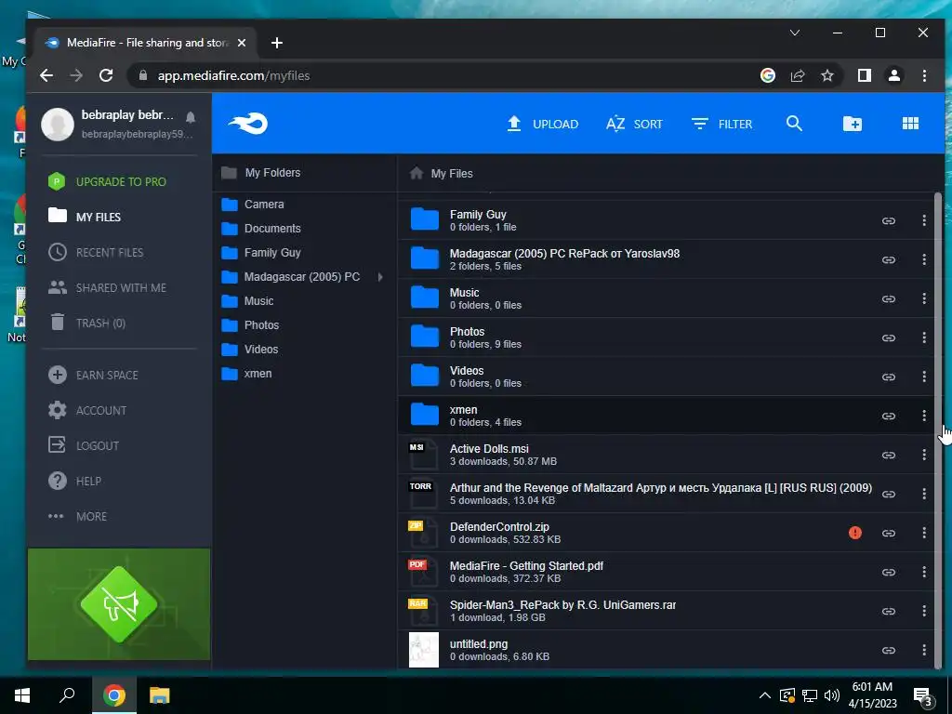Copy share link for xmen folder row
The image size is (952, 714).
(x=889, y=416)
